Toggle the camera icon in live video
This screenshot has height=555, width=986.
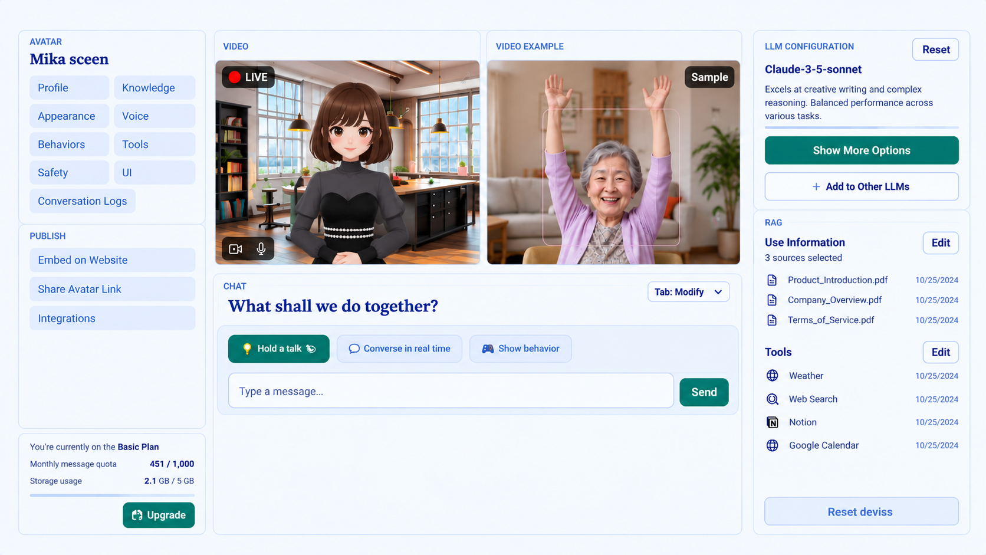(235, 249)
